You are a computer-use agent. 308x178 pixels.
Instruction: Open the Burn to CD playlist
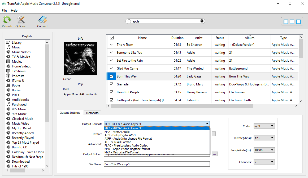19,147
